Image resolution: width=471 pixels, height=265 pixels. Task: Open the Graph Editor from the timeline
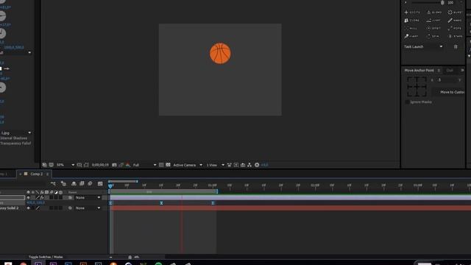pos(100,183)
